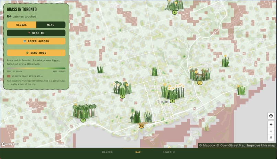Open the PROFILE tab
277x159 pixels.
[169, 152]
